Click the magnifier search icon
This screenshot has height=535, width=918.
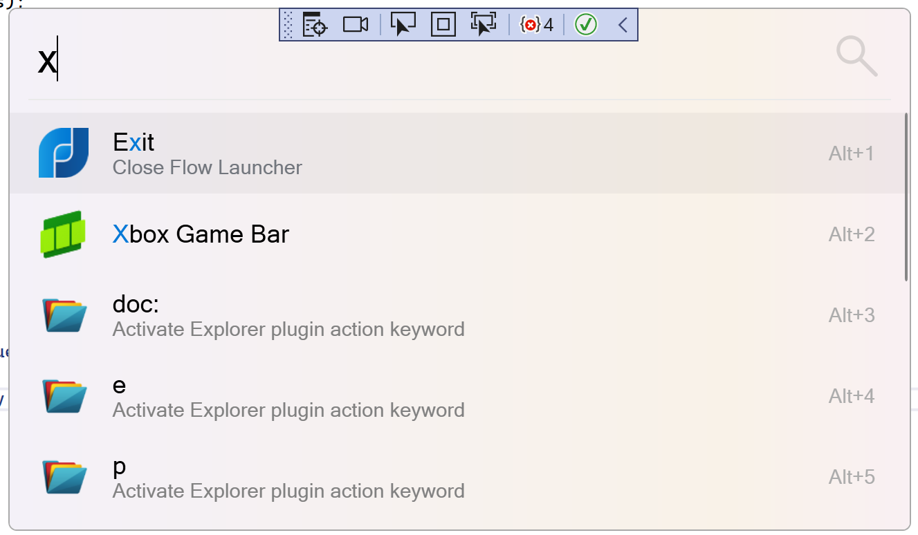coord(856,57)
